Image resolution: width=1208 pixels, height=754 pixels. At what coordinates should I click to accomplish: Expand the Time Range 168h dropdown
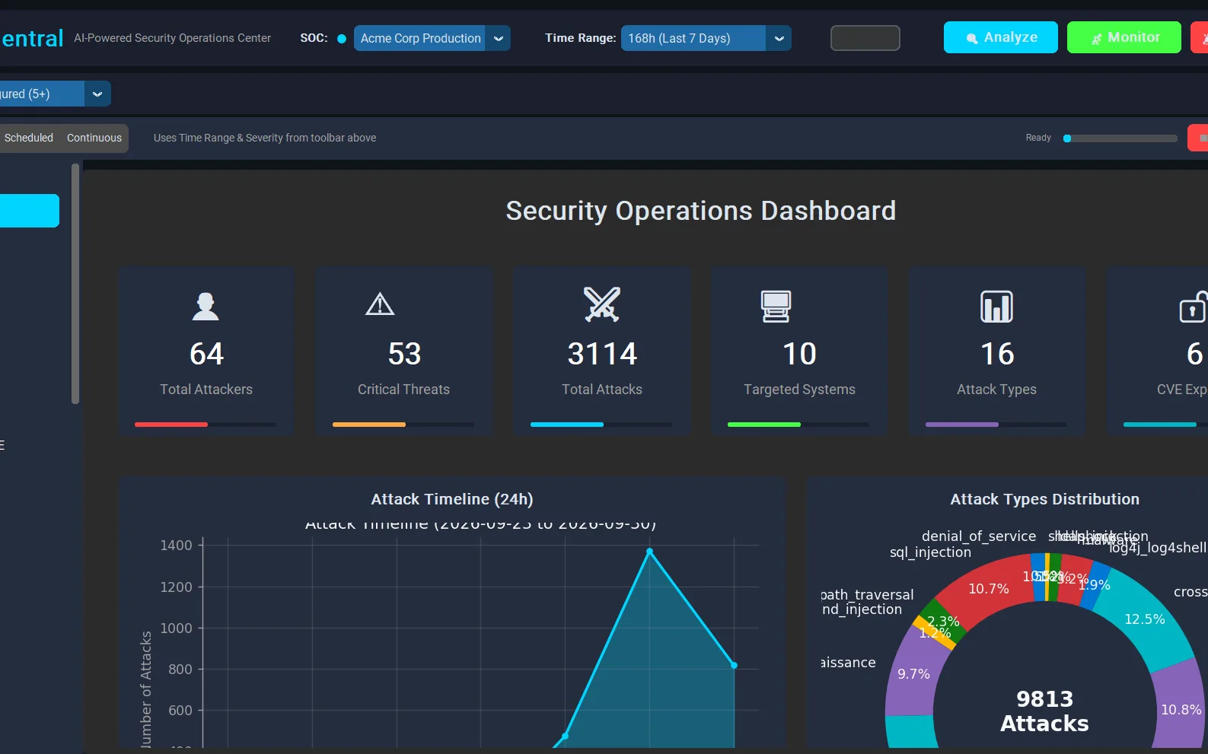[x=706, y=38]
